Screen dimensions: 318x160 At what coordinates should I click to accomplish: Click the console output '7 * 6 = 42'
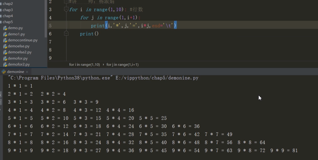click(186, 134)
